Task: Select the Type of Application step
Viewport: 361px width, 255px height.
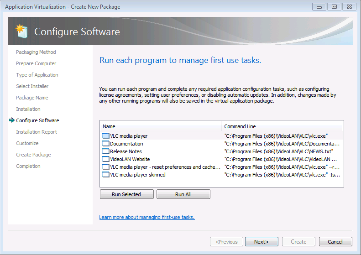Action: click(x=37, y=75)
